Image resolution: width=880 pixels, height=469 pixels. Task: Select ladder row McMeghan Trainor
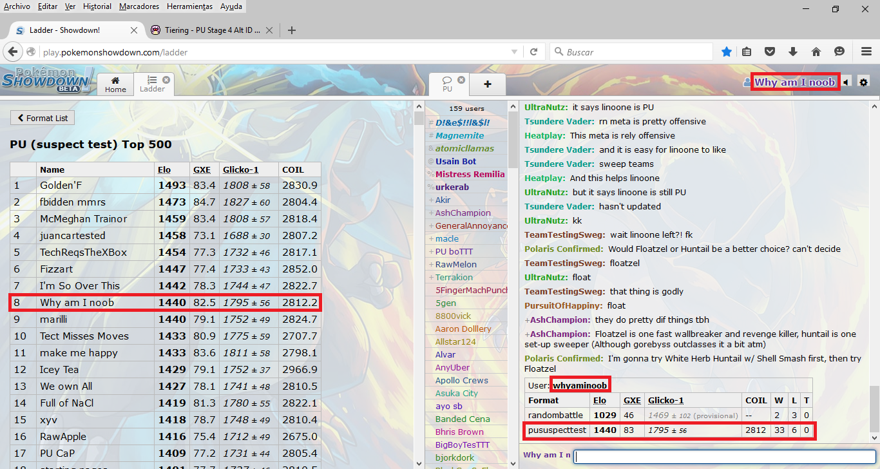(166, 219)
